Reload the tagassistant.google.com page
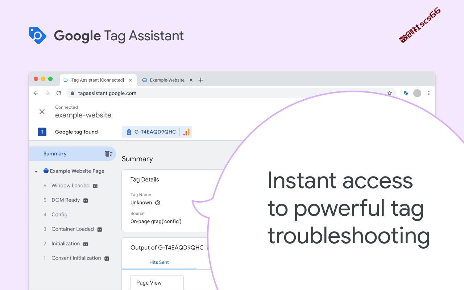 59,93
